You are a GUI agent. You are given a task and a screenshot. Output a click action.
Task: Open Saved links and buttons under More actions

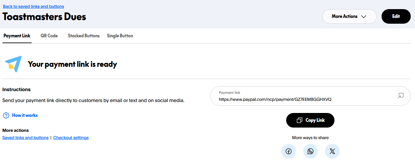[26, 138]
